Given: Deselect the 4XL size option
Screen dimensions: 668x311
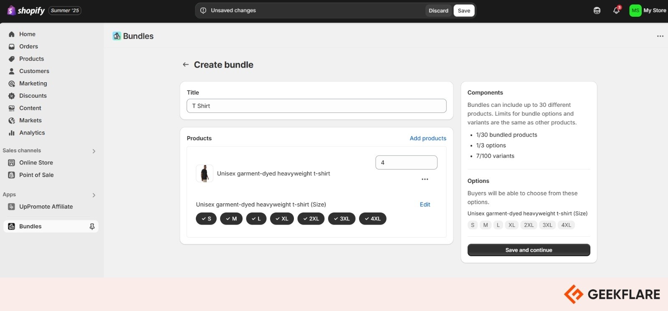Looking at the screenshot, I should pos(373,219).
